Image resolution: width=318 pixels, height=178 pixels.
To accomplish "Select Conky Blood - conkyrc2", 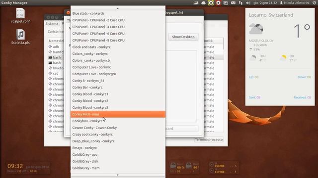I will (x=118, y=101).
